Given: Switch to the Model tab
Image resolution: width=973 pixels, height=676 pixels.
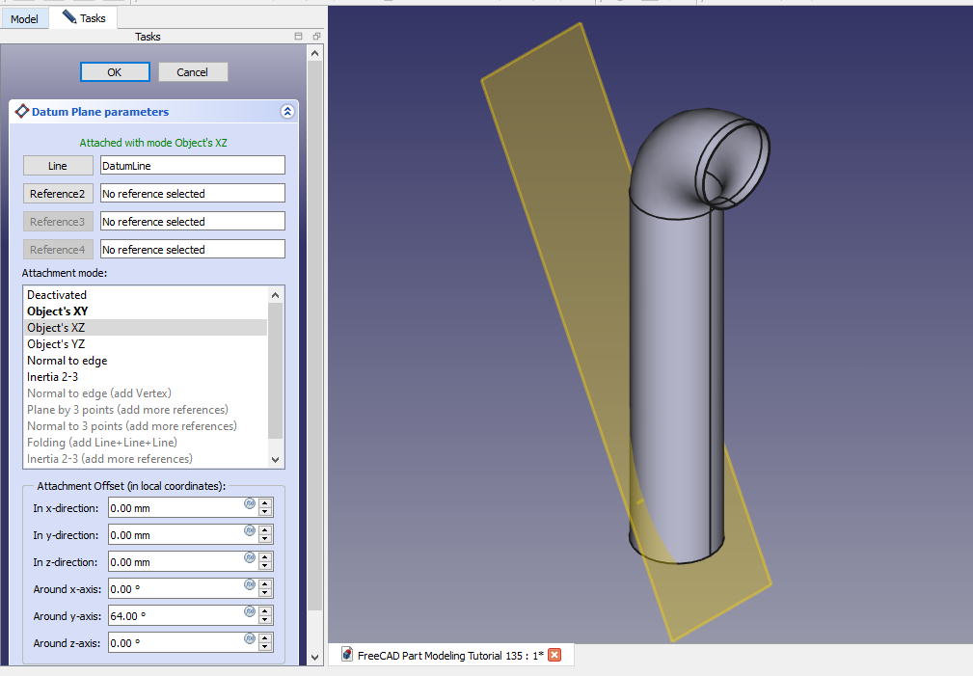Looking at the screenshot, I should 24,18.
